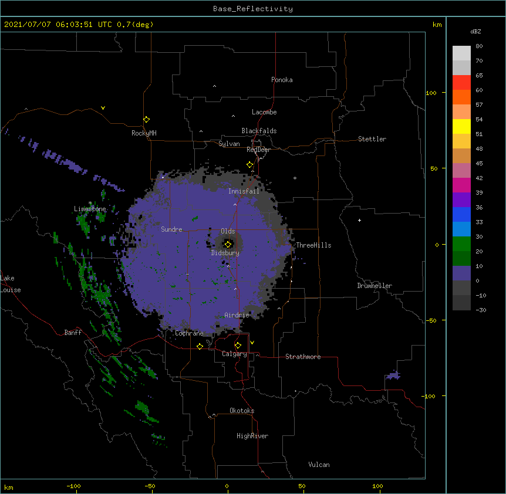Click the HighRiver city label
506x494 pixels.
pyautogui.click(x=252, y=436)
